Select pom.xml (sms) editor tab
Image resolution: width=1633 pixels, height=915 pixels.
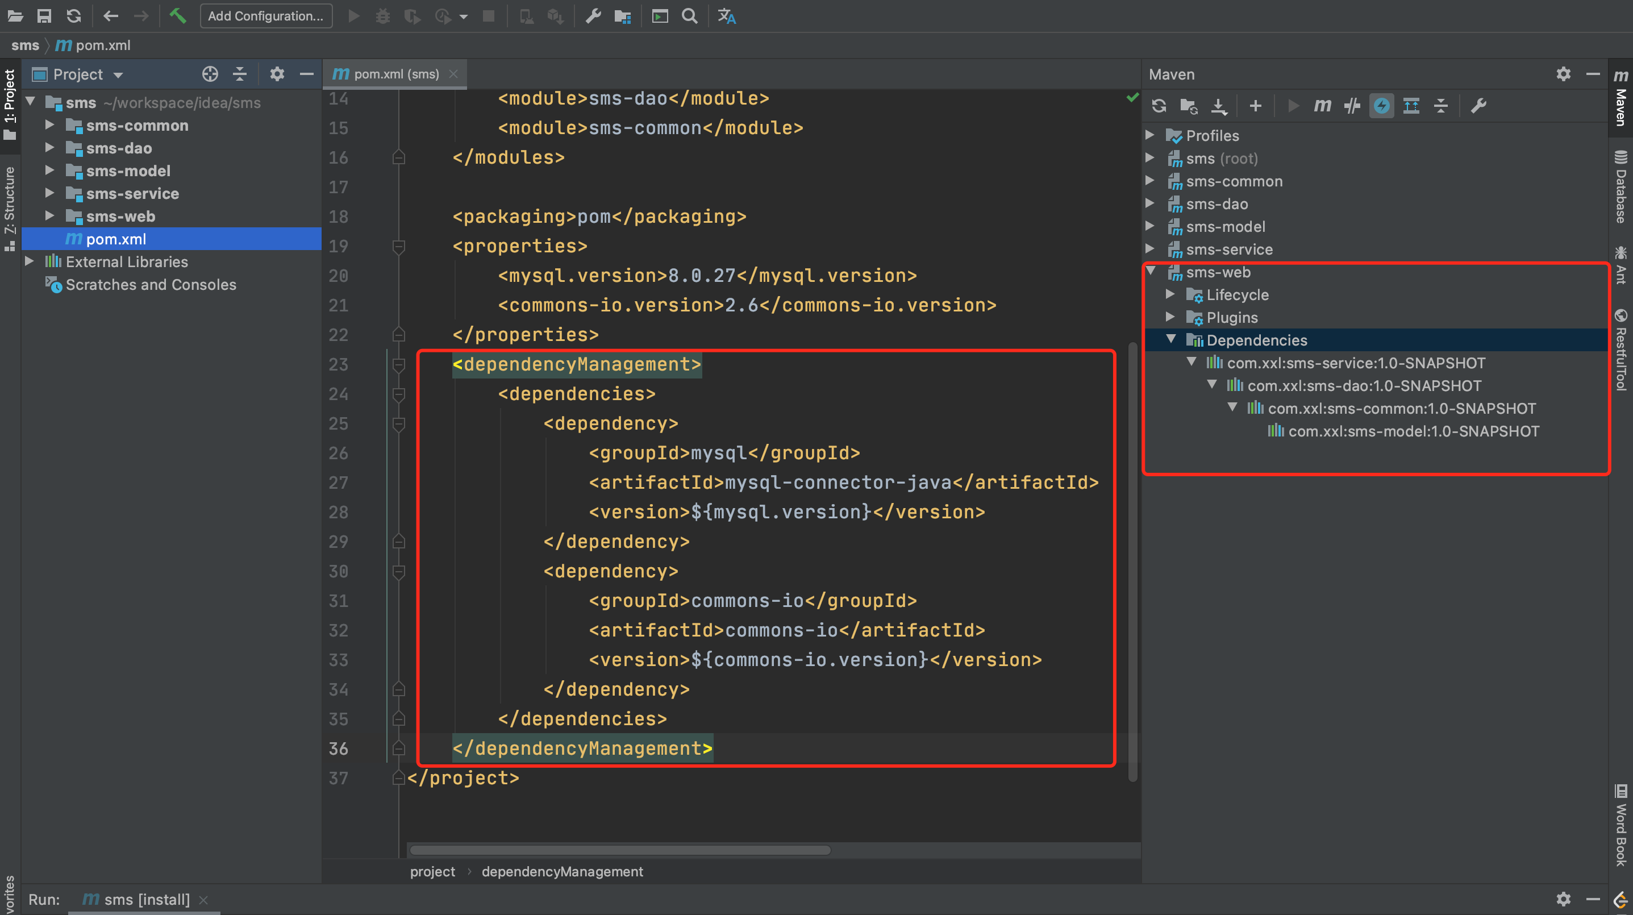tap(395, 74)
